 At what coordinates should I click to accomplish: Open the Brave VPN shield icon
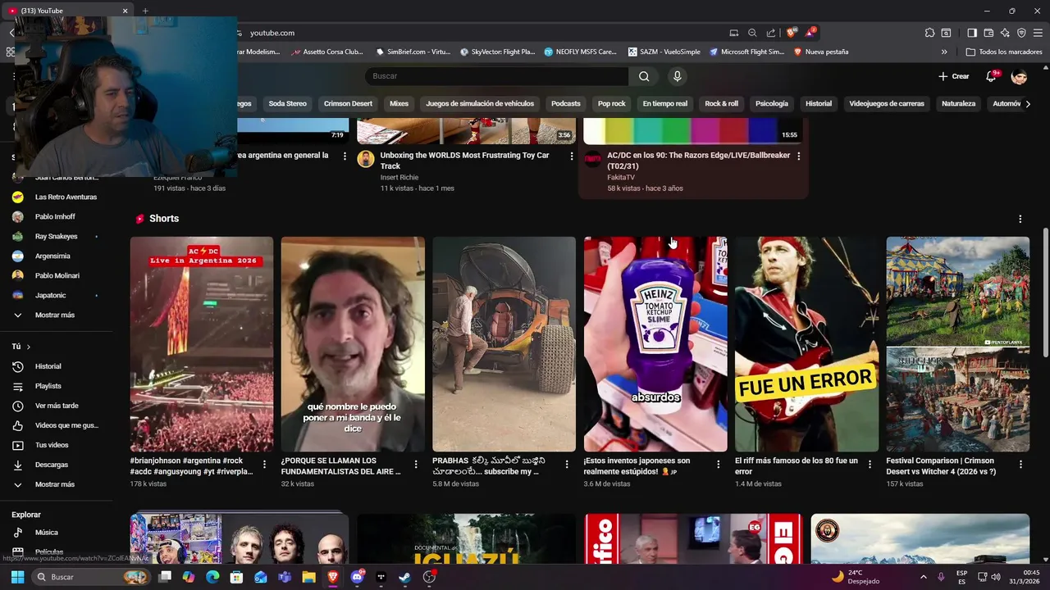(x=1021, y=33)
